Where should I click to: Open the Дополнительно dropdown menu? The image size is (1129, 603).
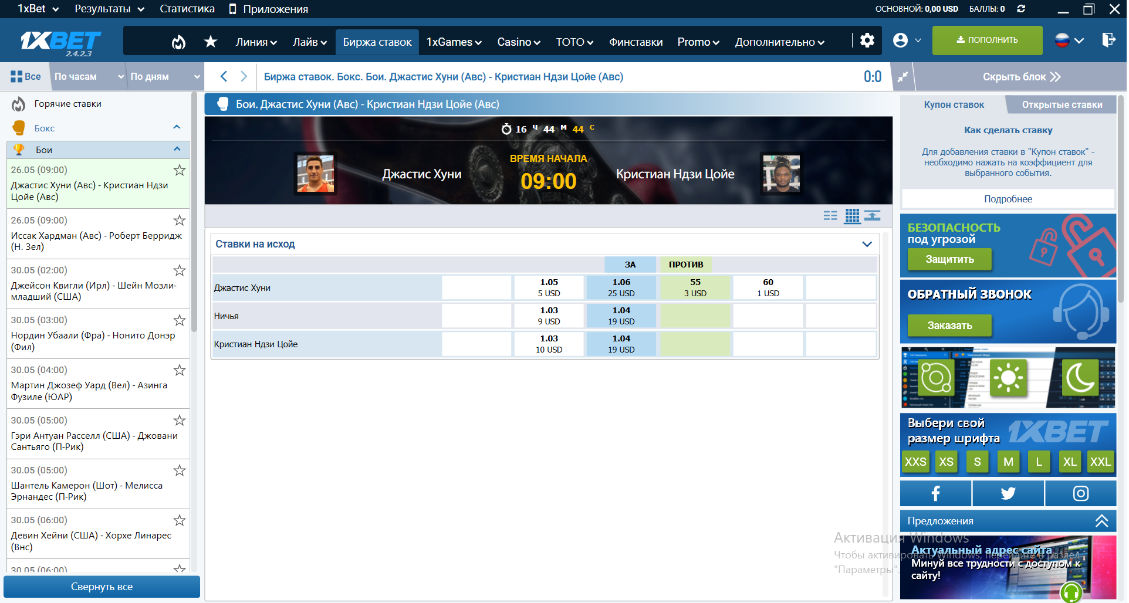coord(779,42)
